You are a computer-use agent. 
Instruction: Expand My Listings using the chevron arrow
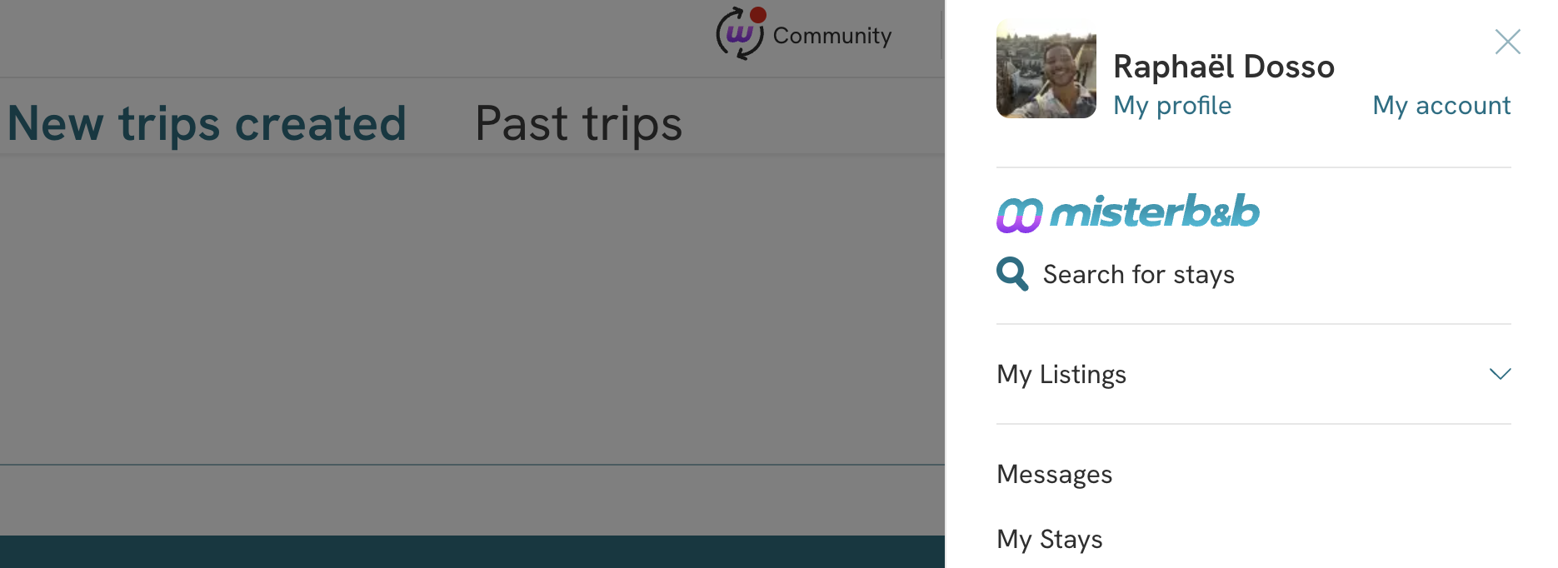pos(1500,374)
